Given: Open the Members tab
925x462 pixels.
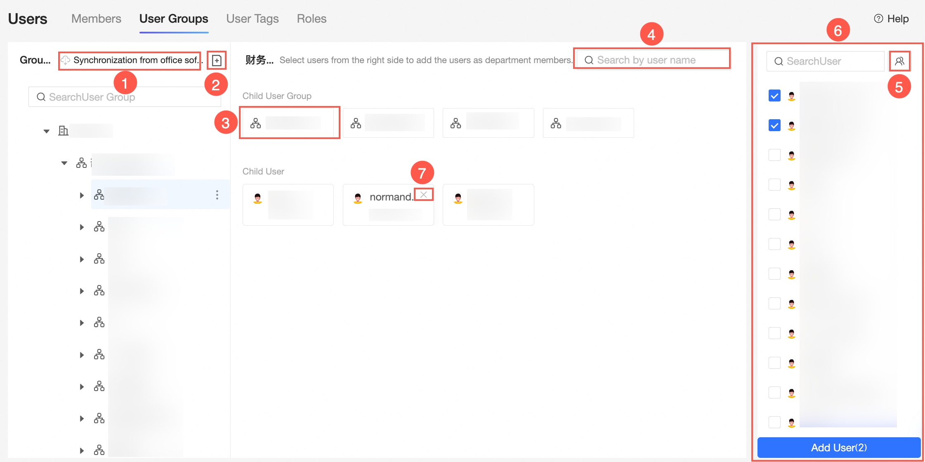Looking at the screenshot, I should (x=96, y=19).
